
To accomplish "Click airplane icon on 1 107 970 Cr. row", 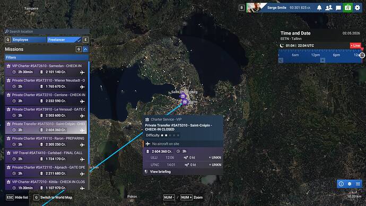I will [x=82, y=188].
